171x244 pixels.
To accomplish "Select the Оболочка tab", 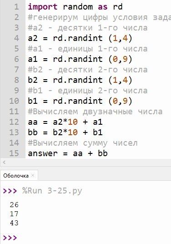I will point(16,176).
